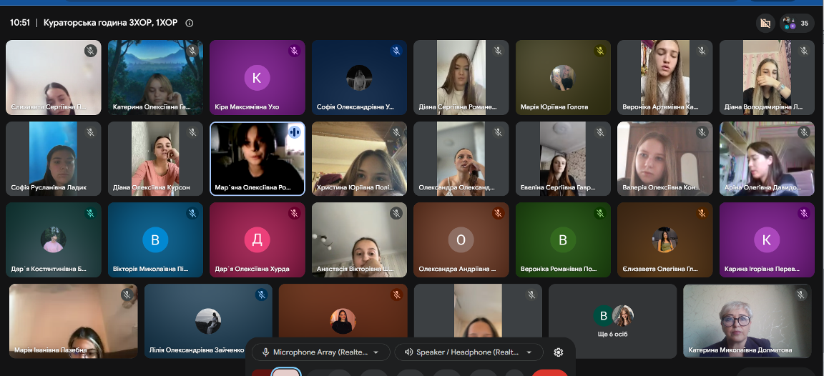824x376 pixels.
Task: Click muted mic icon on Марія Іванівна Лазебна tile
Action: coord(127,295)
